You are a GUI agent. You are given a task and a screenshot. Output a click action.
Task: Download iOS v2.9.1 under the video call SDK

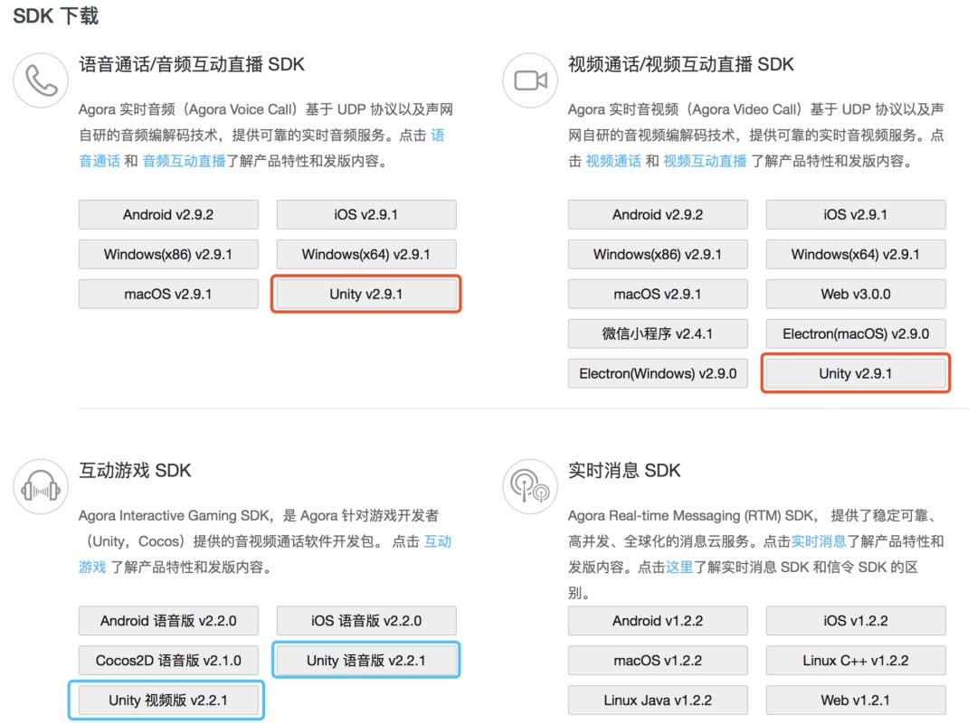click(x=856, y=215)
